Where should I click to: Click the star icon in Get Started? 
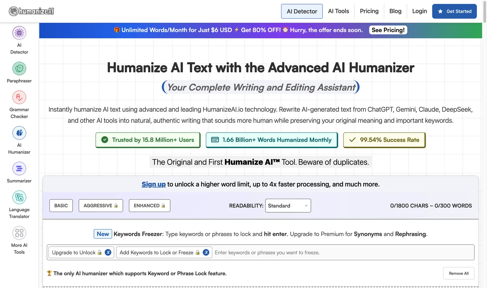click(440, 11)
